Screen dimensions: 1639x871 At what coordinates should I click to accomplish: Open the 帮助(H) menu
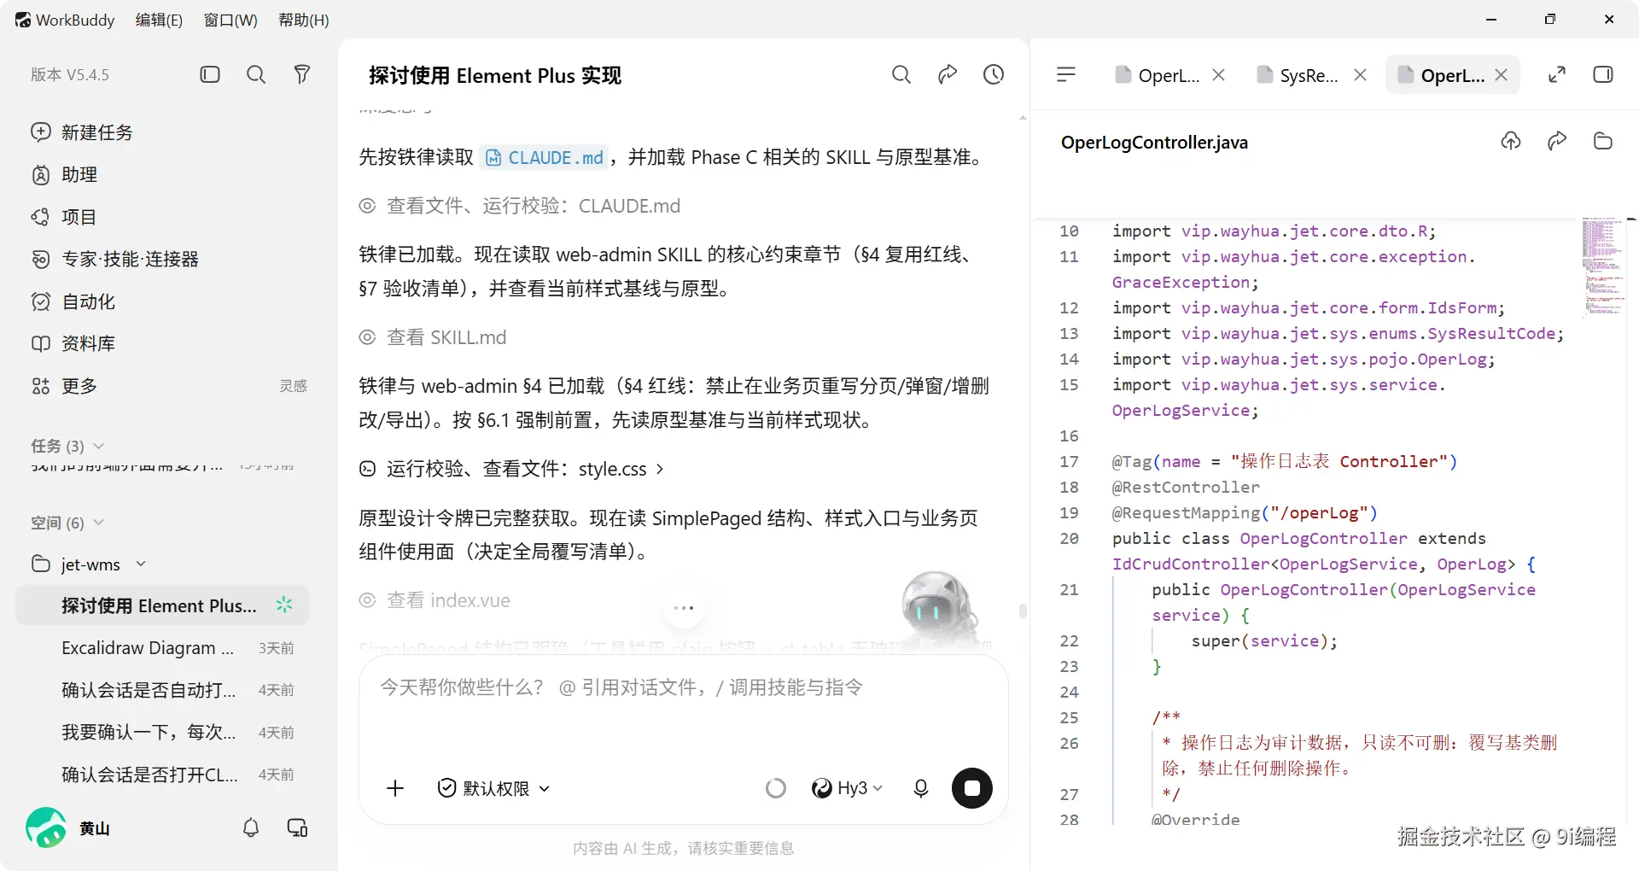click(304, 20)
